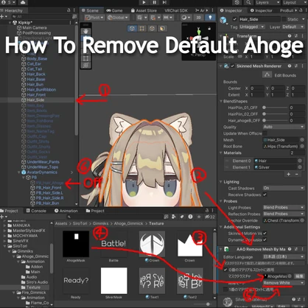Open the Layer Default dropdown
The width and height of the screenshot is (308, 308).
point(293,27)
